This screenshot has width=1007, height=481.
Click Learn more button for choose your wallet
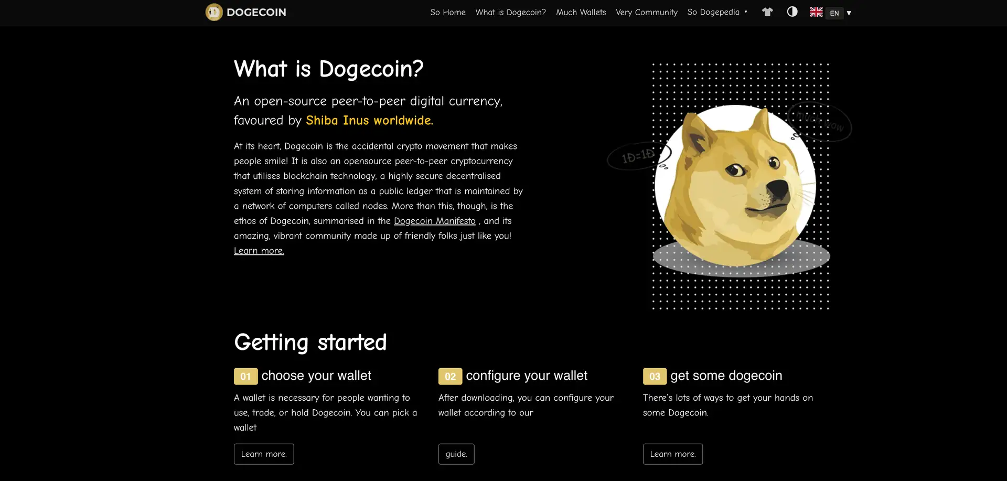pyautogui.click(x=264, y=454)
